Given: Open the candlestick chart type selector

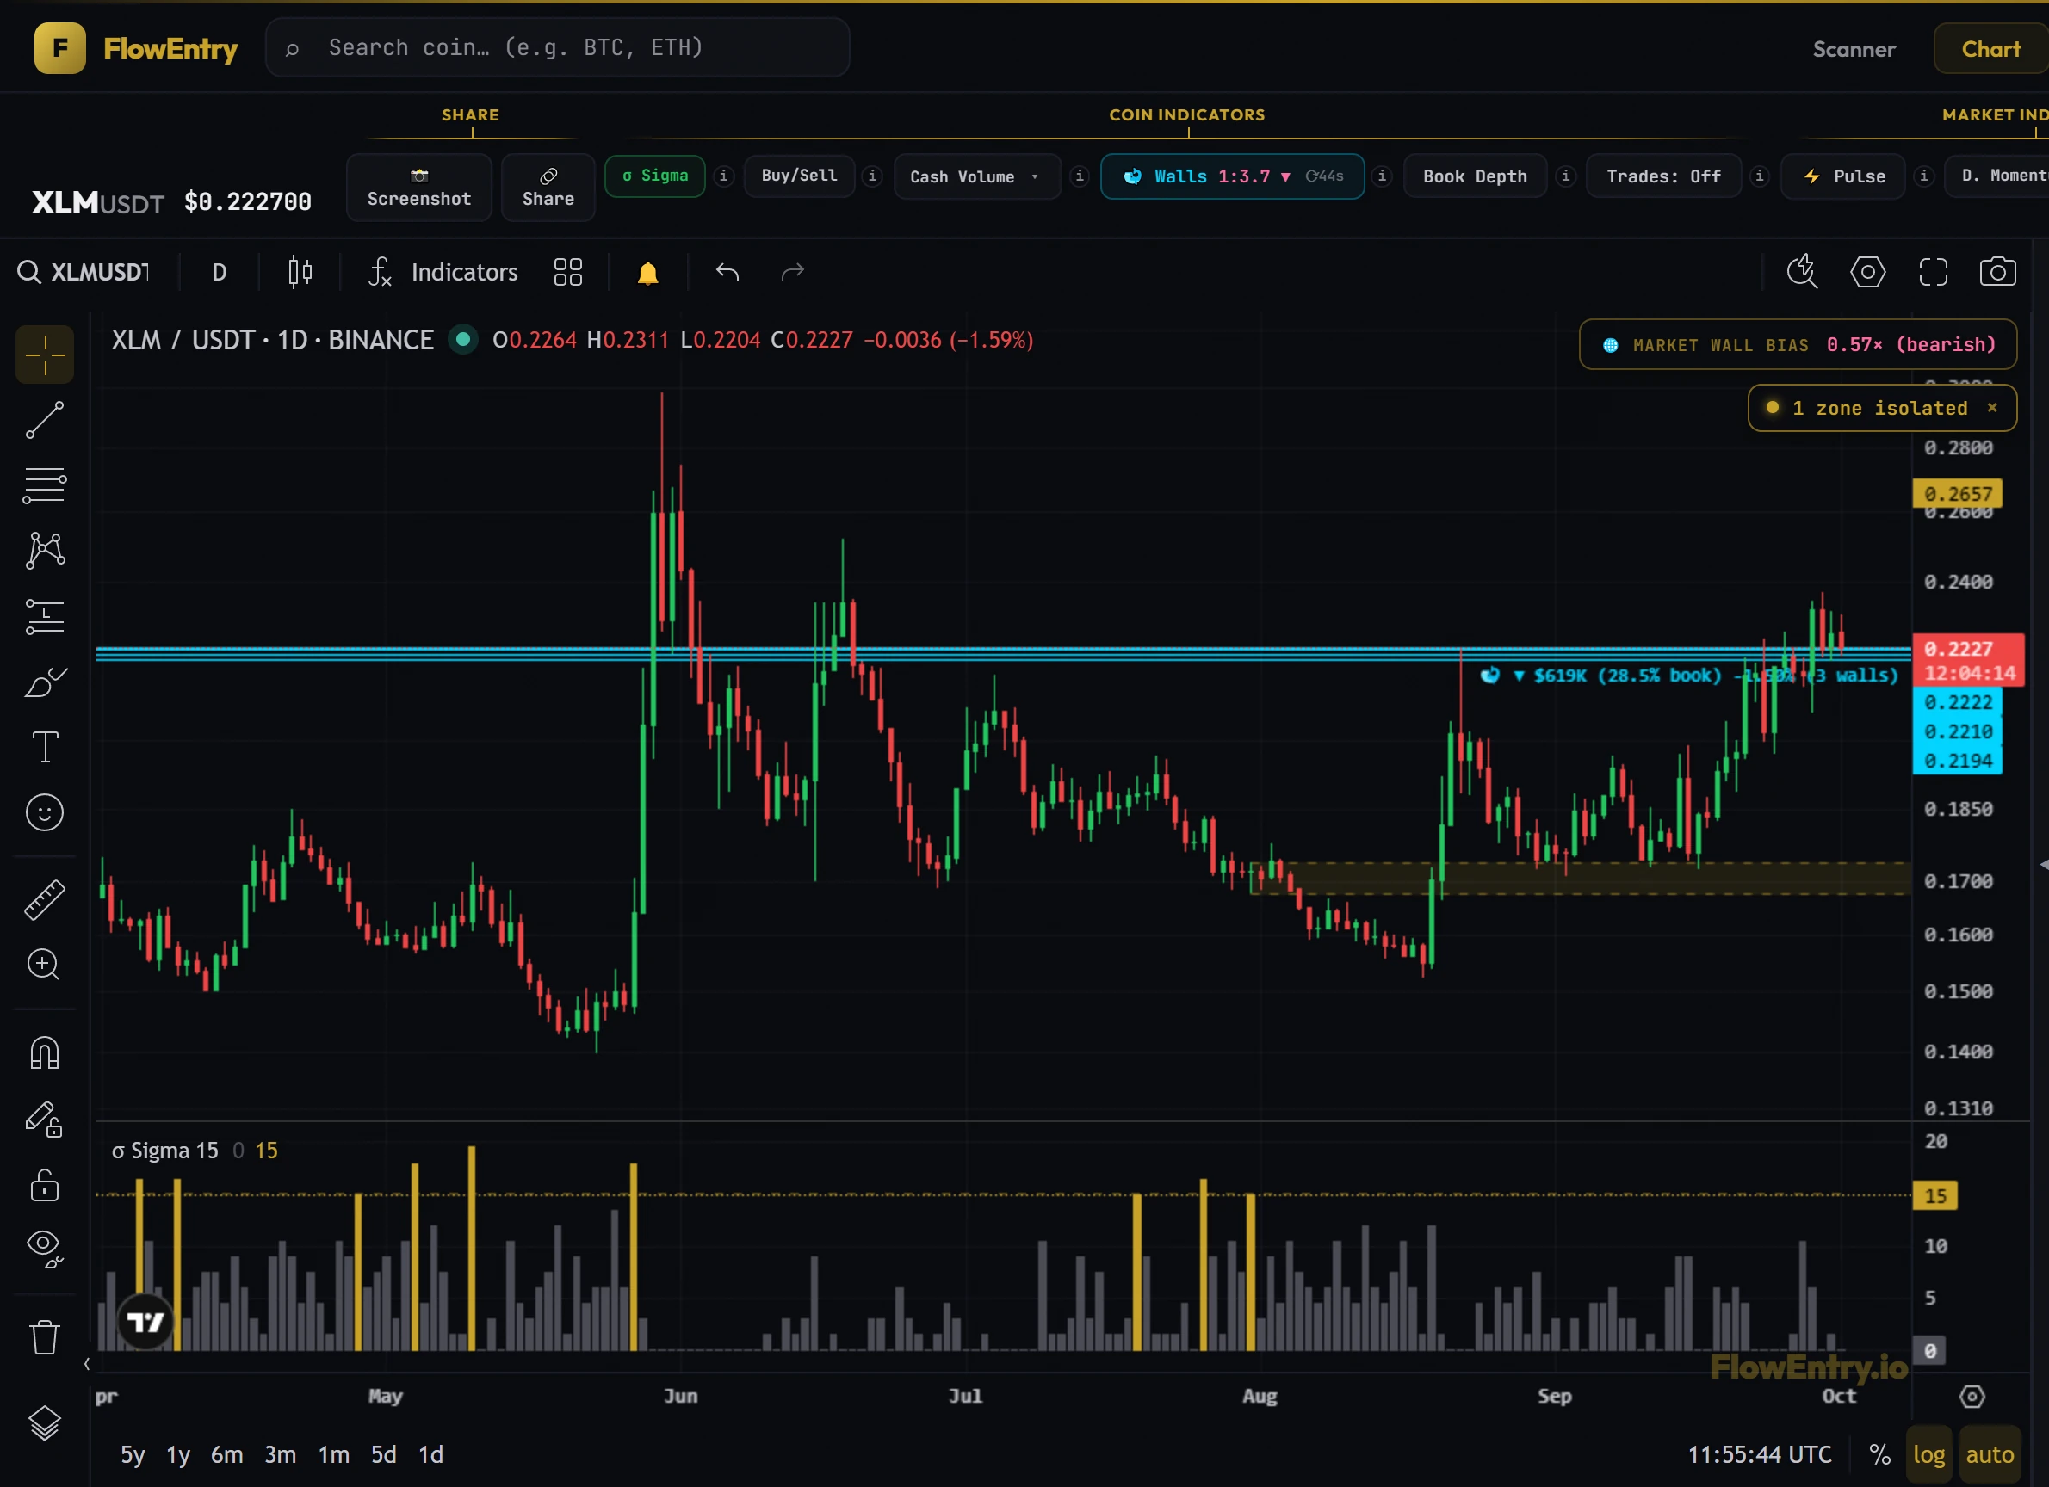Looking at the screenshot, I should click(300, 272).
